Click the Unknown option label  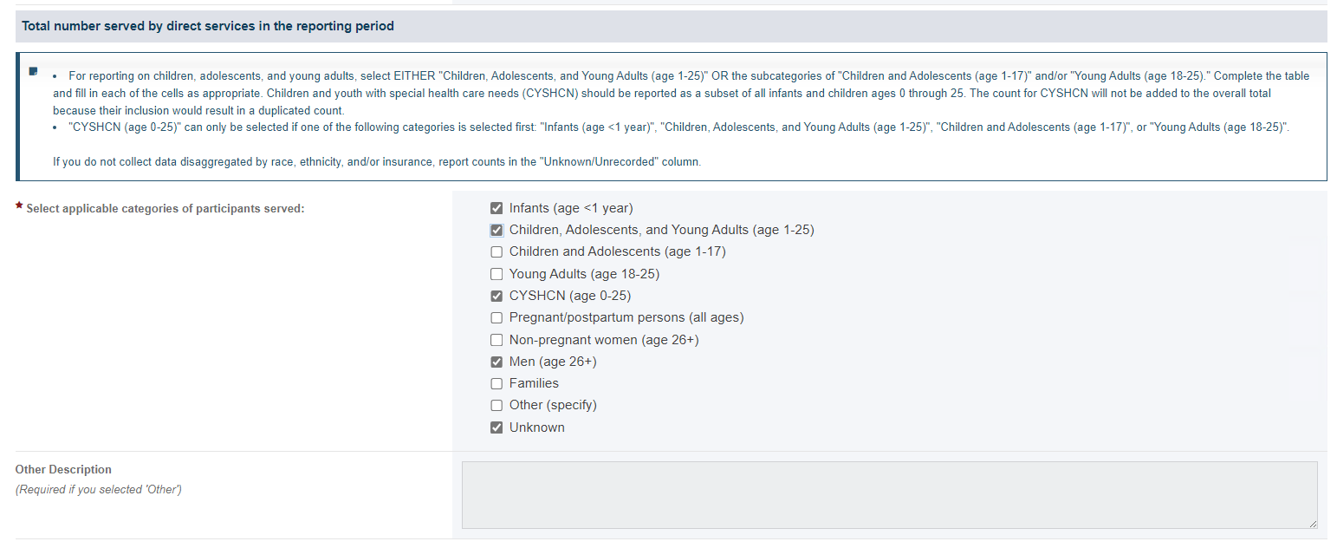click(x=537, y=427)
